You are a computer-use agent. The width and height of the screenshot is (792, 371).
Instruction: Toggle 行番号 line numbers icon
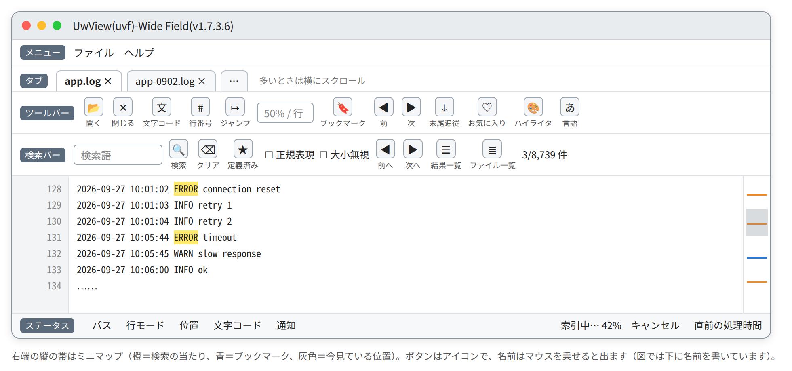(200, 107)
